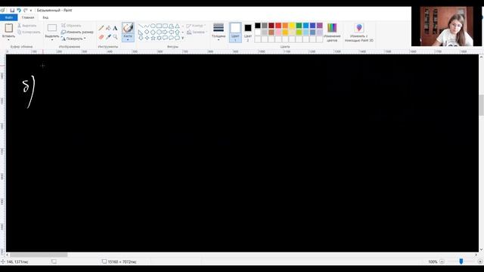Click the vertical scrollbar thumb
Viewport: 484px width, 272px height.
tap(481, 105)
